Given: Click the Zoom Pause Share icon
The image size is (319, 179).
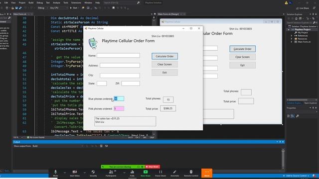Looking at the screenshot, I should click(x=160, y=172).
